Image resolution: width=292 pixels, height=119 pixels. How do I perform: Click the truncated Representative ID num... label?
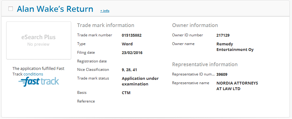coord(193,74)
